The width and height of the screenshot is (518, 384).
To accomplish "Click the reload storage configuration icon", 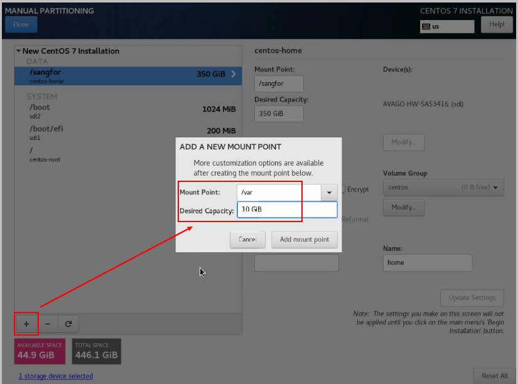I will [68, 324].
